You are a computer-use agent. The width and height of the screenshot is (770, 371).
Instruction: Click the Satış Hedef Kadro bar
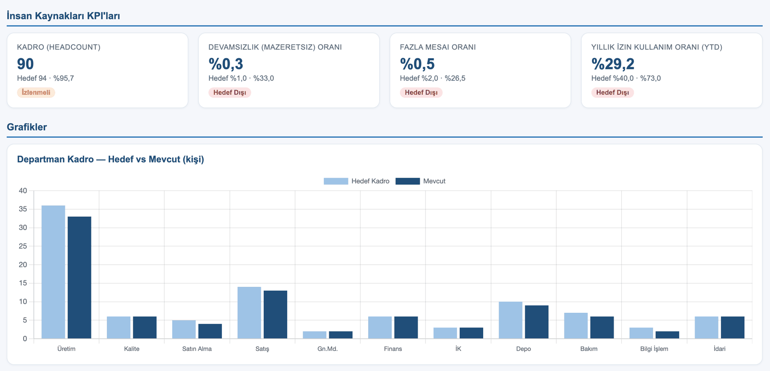[249, 313]
